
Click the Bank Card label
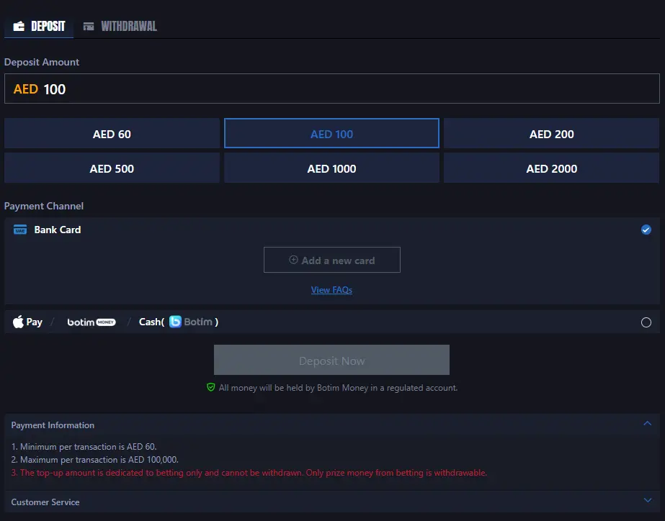pyautogui.click(x=57, y=230)
